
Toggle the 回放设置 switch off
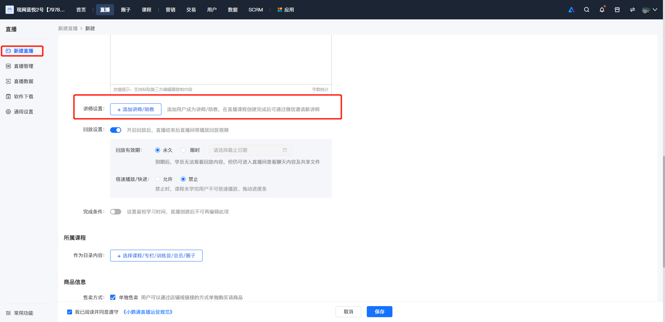pos(116,130)
